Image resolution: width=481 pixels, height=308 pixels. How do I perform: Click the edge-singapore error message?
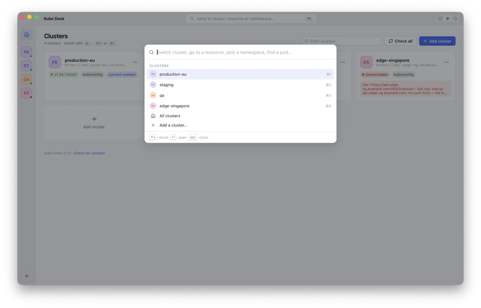tap(405, 89)
